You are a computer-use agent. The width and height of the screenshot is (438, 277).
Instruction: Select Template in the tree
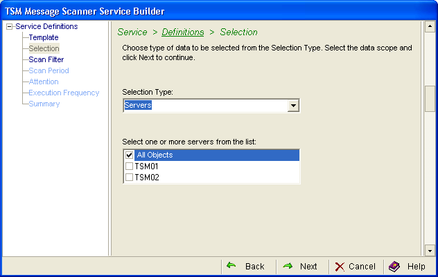coord(44,37)
